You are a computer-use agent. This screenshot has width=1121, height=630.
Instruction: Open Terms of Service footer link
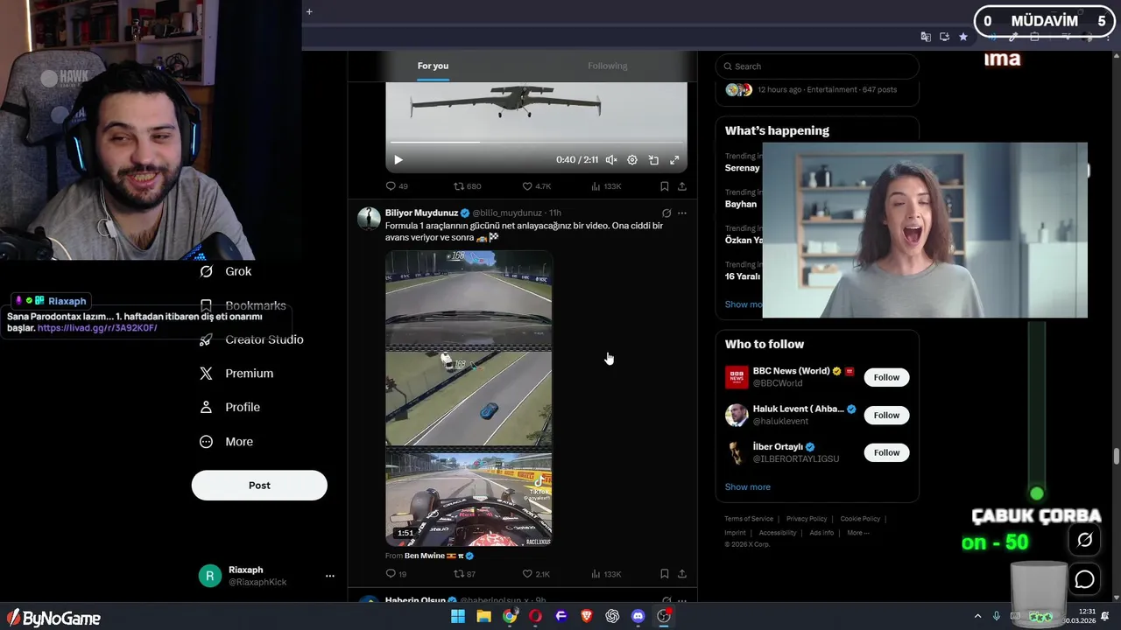click(749, 519)
